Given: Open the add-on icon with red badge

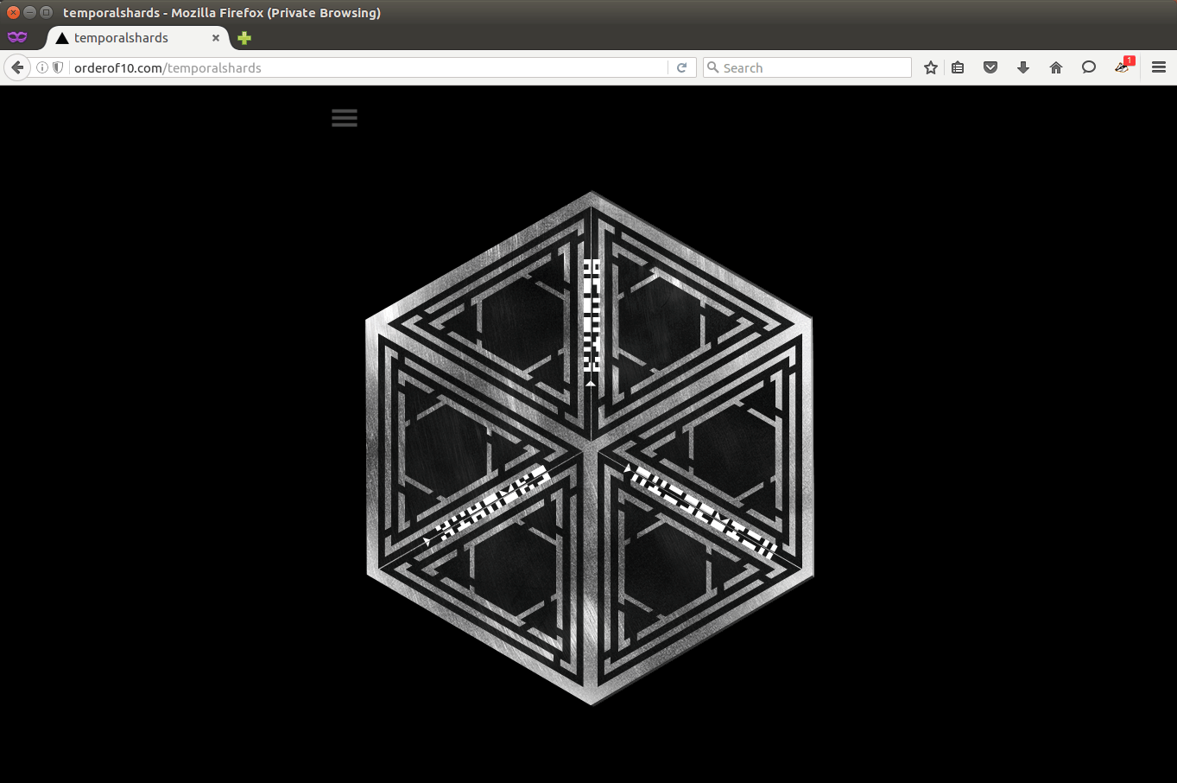Looking at the screenshot, I should point(1123,66).
